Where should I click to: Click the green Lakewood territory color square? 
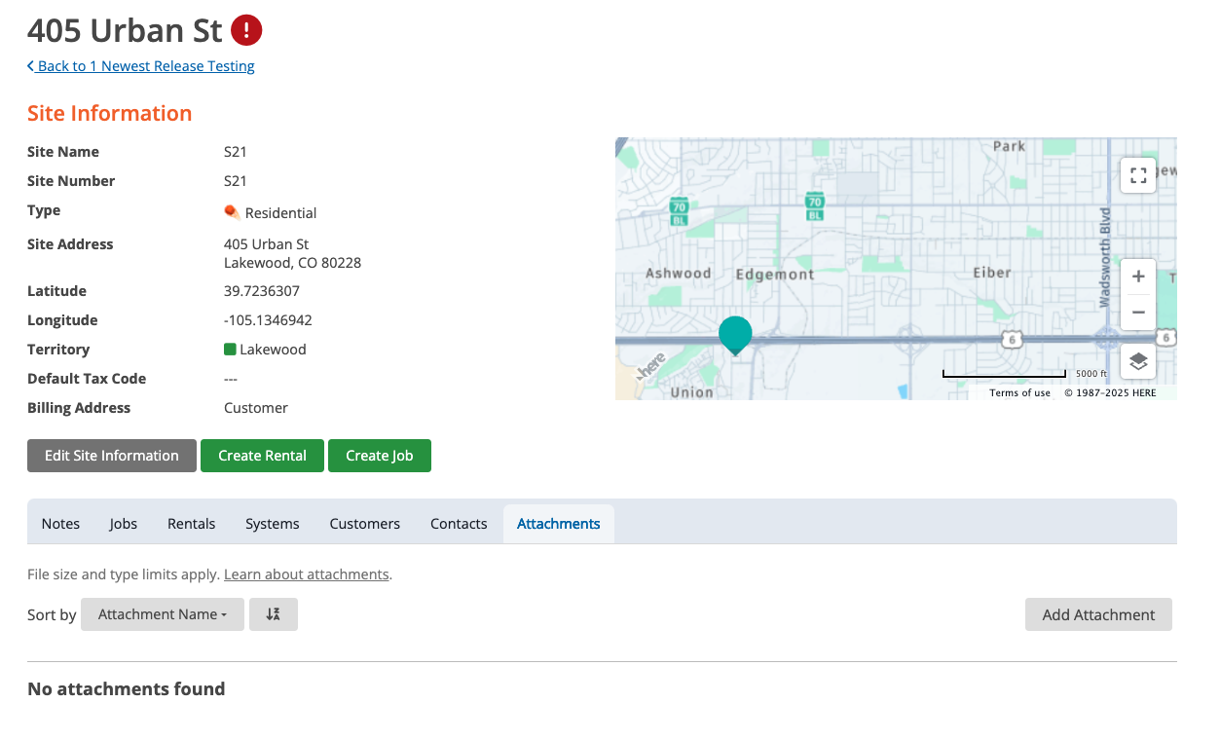coord(231,350)
